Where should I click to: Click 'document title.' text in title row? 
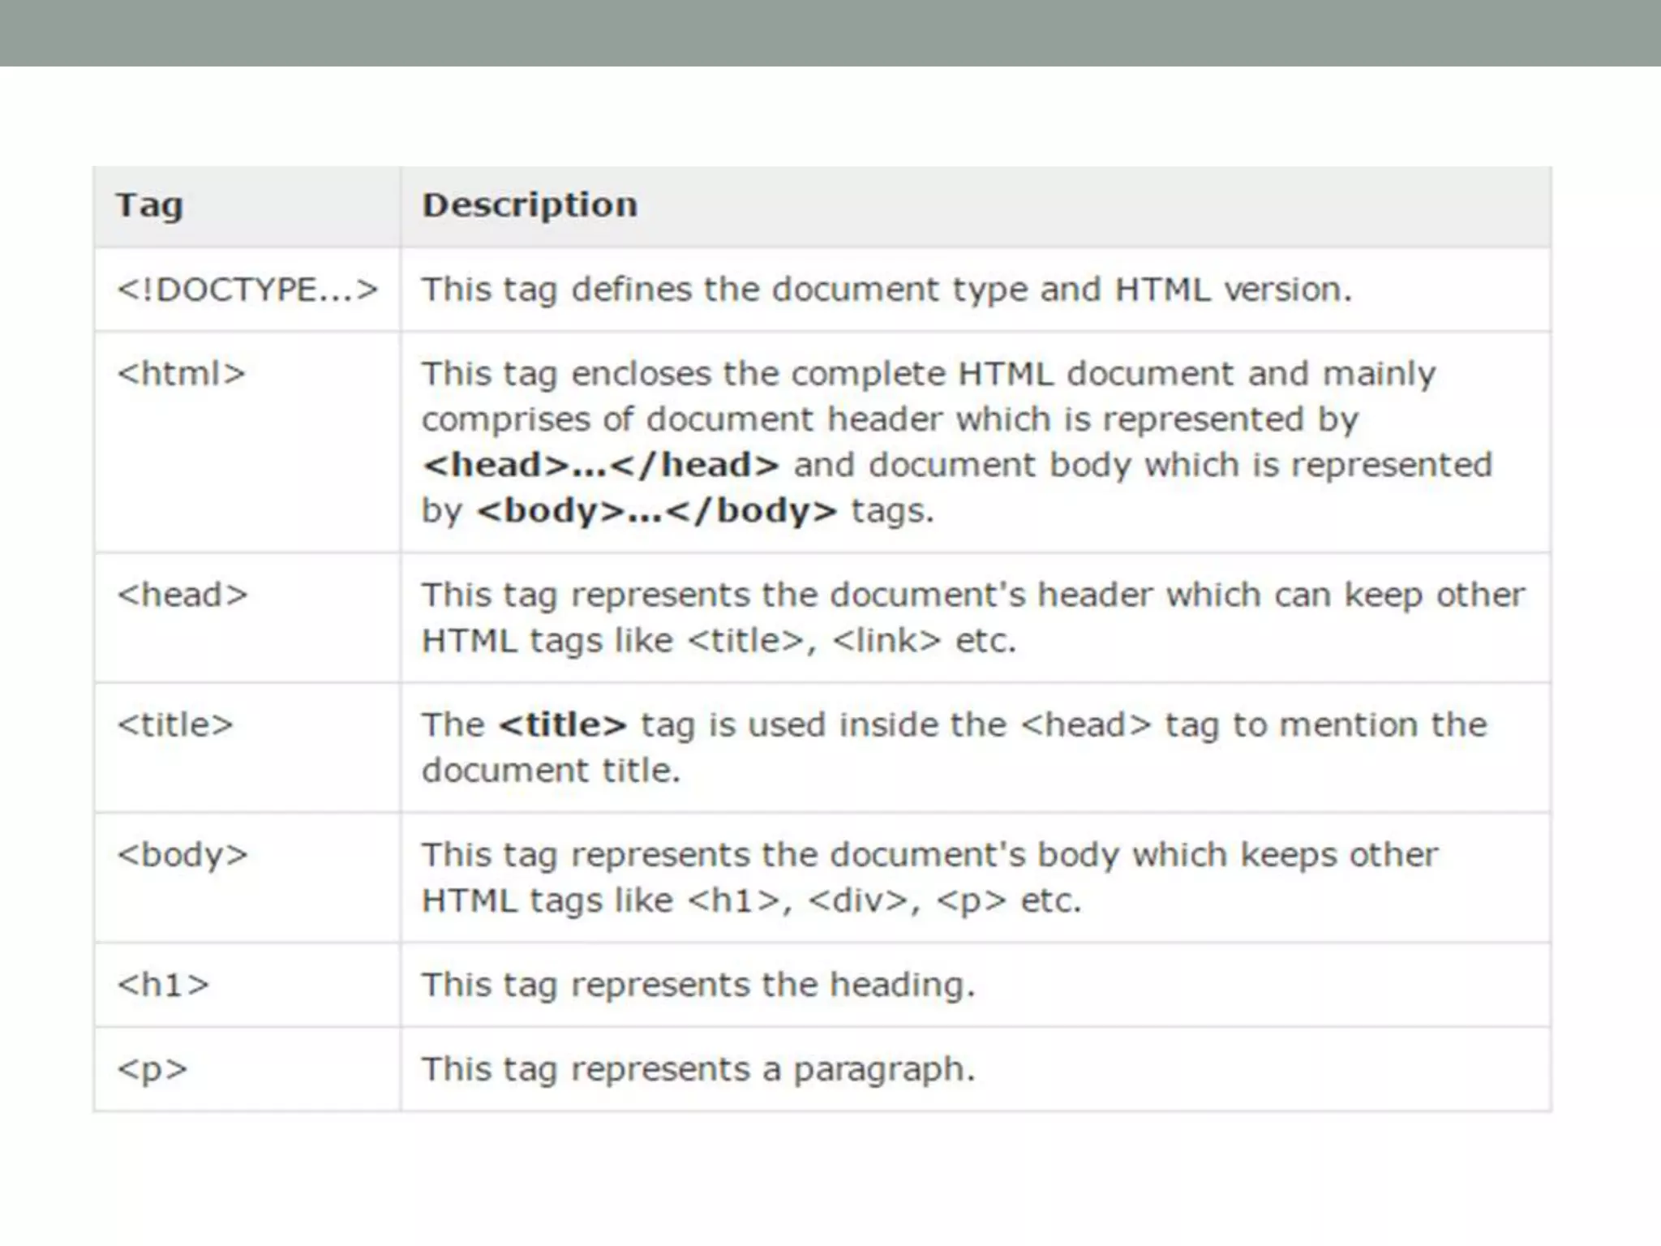click(x=551, y=771)
